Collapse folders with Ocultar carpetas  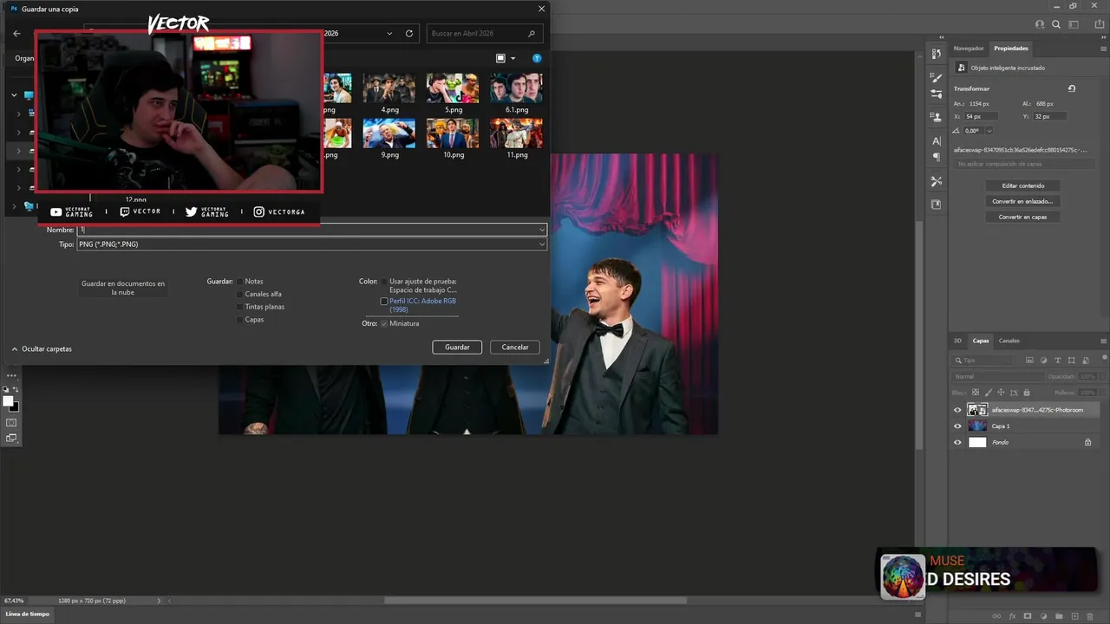coord(42,348)
